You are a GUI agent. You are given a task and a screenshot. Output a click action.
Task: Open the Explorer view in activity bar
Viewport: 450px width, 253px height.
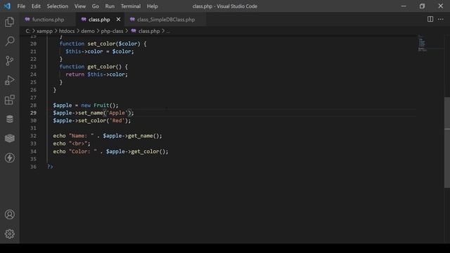pyautogui.click(x=9, y=22)
